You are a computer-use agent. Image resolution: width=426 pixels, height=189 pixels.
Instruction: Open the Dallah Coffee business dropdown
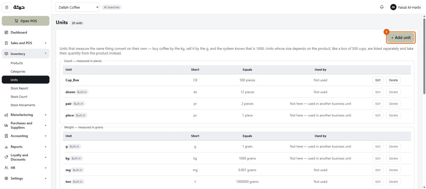[77, 7]
